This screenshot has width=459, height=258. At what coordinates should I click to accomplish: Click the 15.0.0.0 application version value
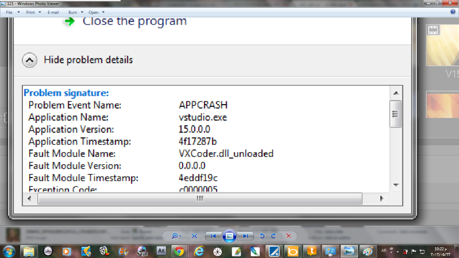194,129
